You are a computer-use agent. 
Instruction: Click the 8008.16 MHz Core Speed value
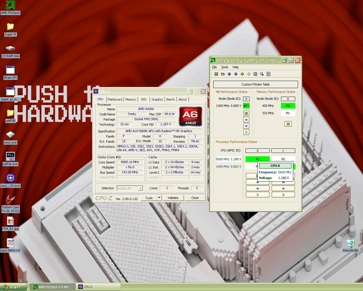130,162
